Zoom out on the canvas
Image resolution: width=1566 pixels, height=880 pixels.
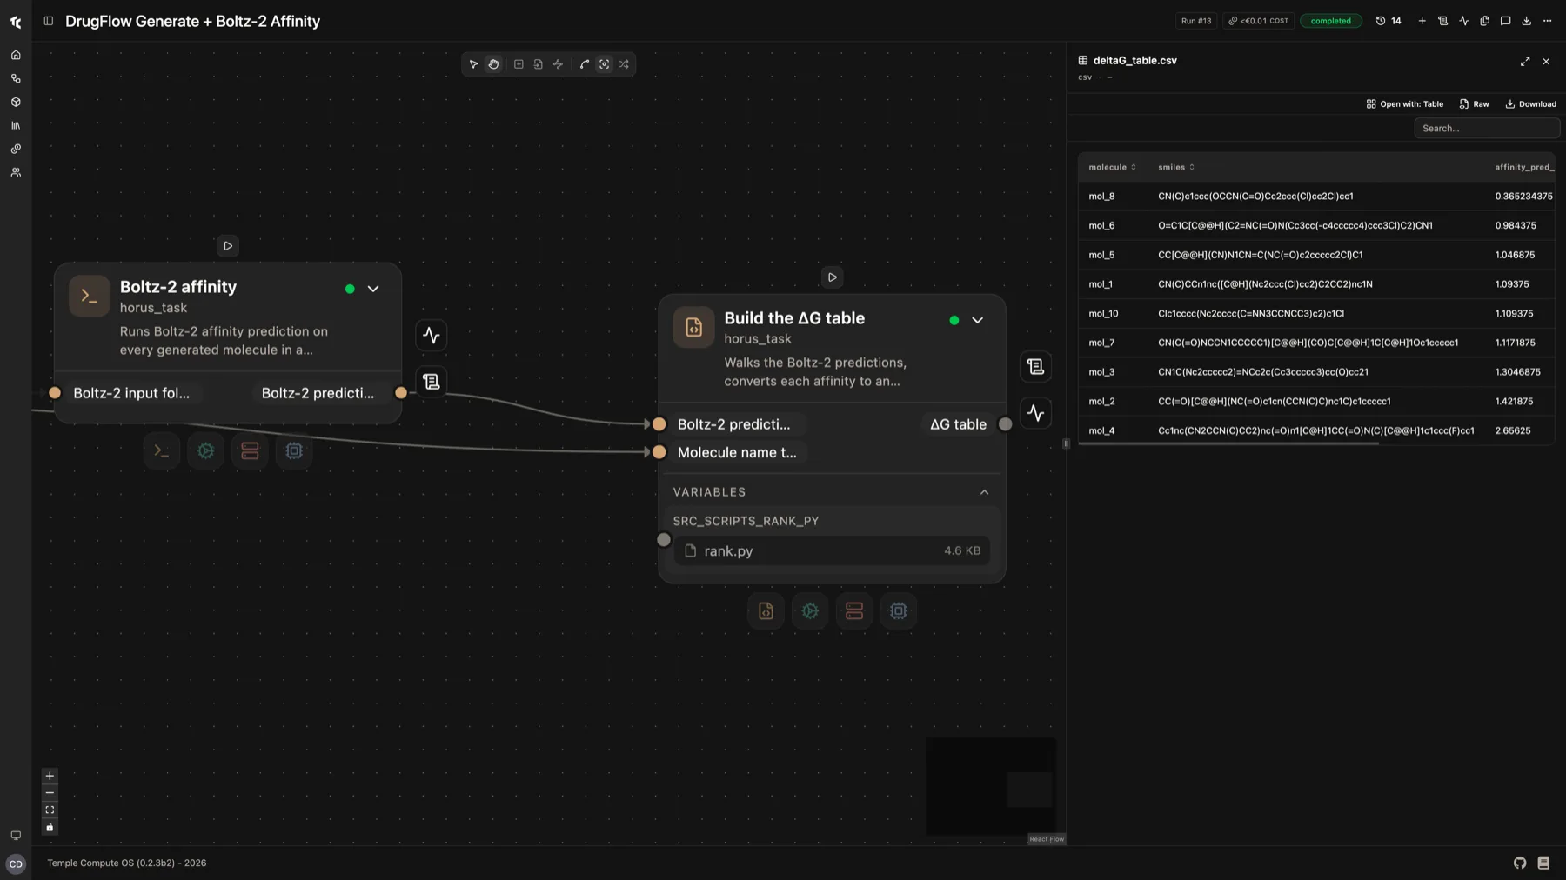click(x=50, y=793)
